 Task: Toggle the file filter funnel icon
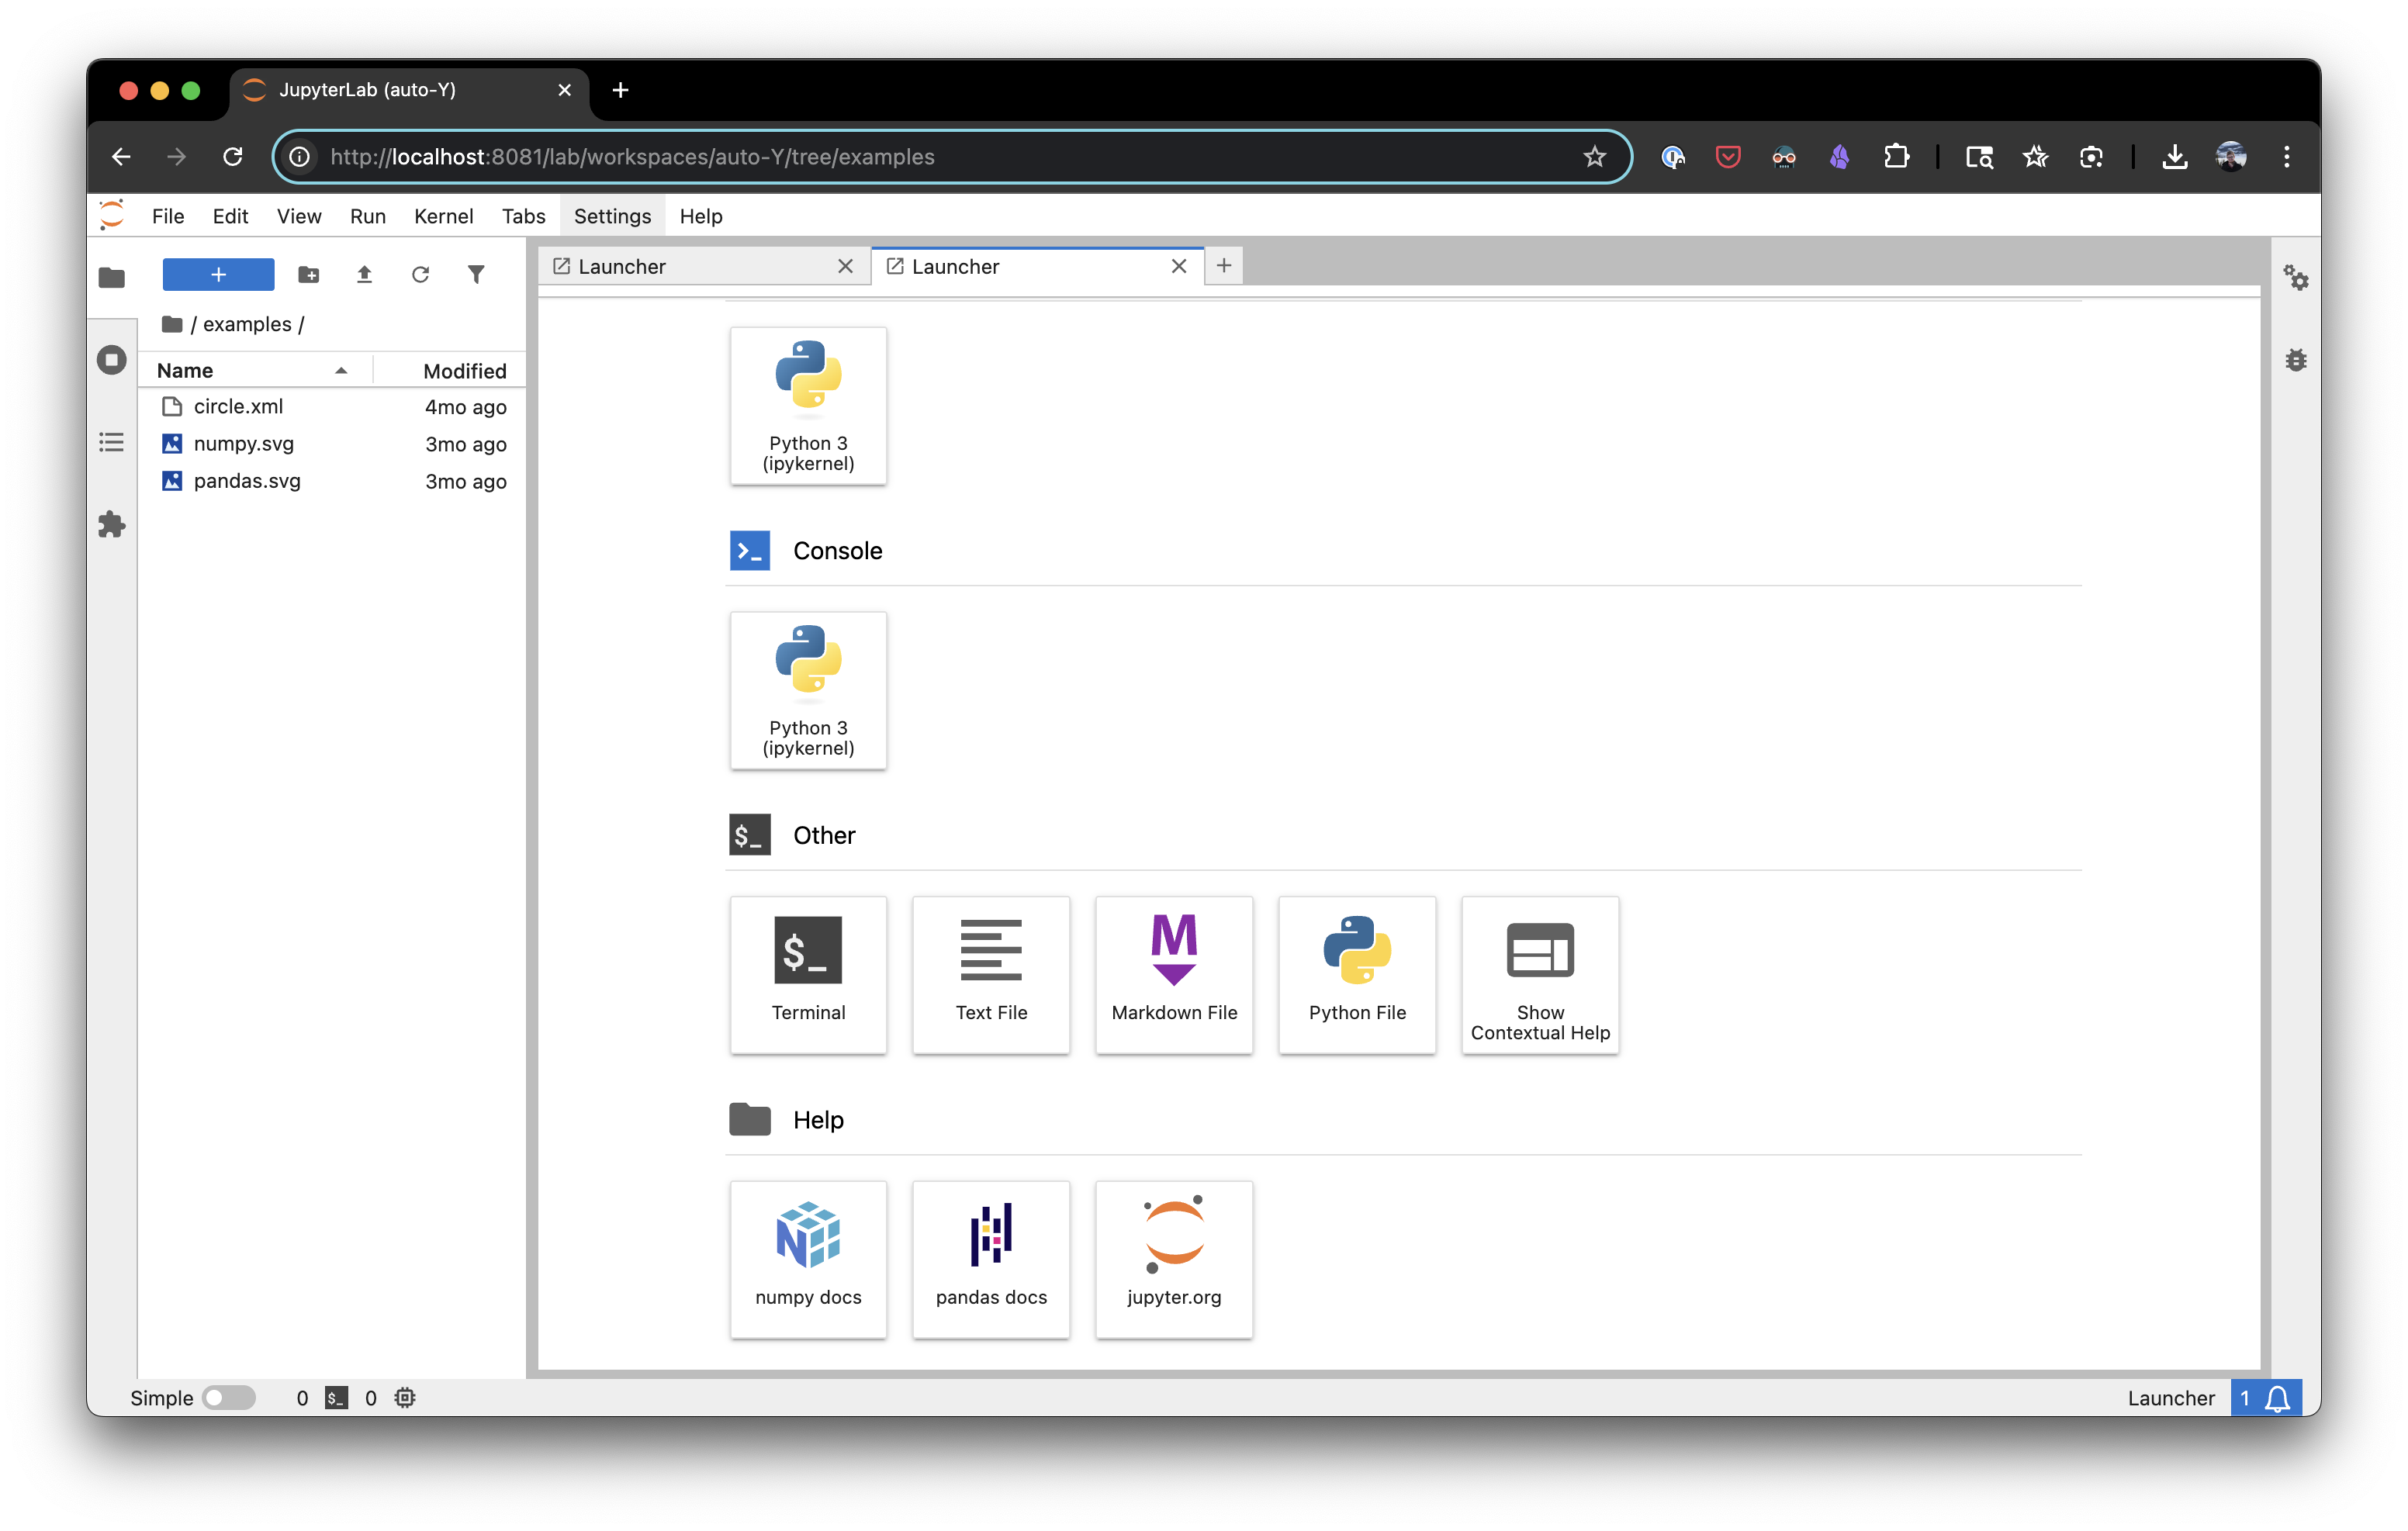click(476, 274)
